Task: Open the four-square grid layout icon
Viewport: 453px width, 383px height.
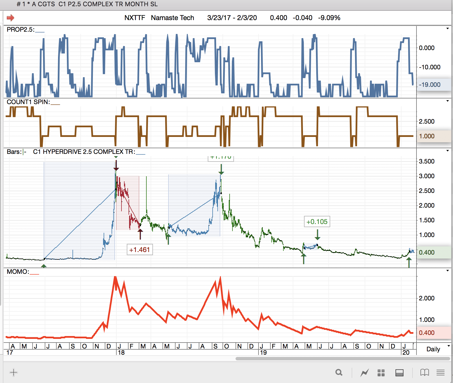Action: [381, 373]
